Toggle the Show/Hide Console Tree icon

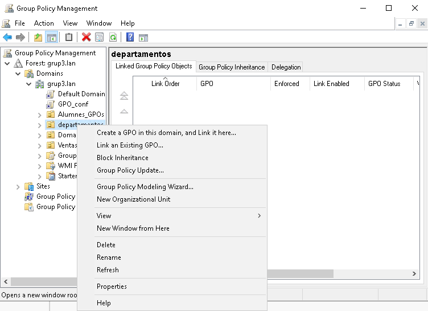pos(51,38)
